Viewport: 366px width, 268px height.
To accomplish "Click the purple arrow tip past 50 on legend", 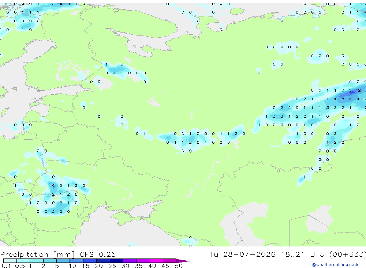I will coord(183,261).
